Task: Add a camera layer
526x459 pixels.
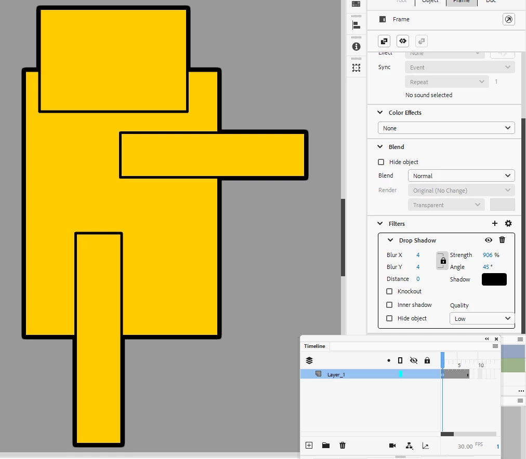Action: [x=392, y=446]
